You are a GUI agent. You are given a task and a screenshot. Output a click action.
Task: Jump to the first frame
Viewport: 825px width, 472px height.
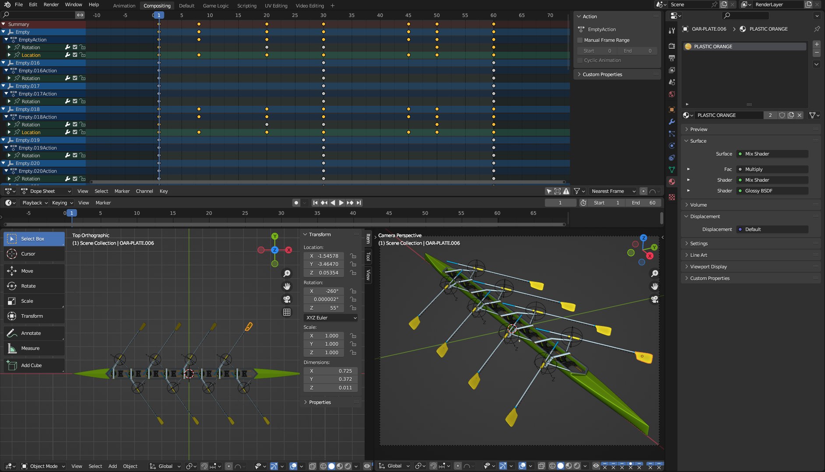[x=315, y=203]
